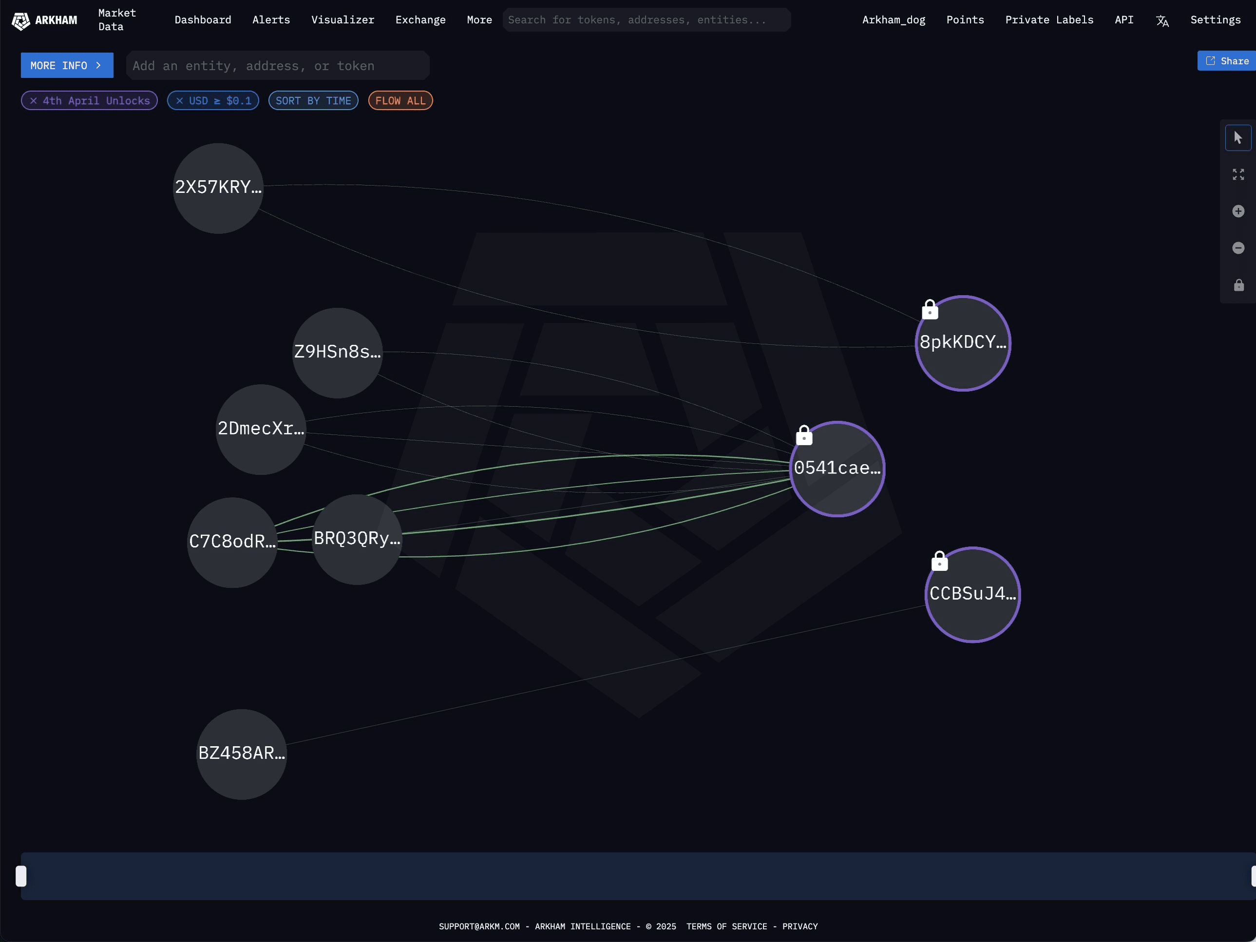This screenshot has width=1256, height=942.
Task: Click the horizontal timeline scrollbar at the bottom
Action: [625, 876]
